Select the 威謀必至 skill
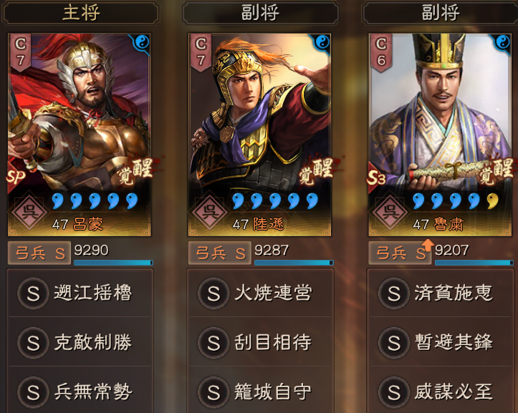 pyautogui.click(x=441, y=391)
